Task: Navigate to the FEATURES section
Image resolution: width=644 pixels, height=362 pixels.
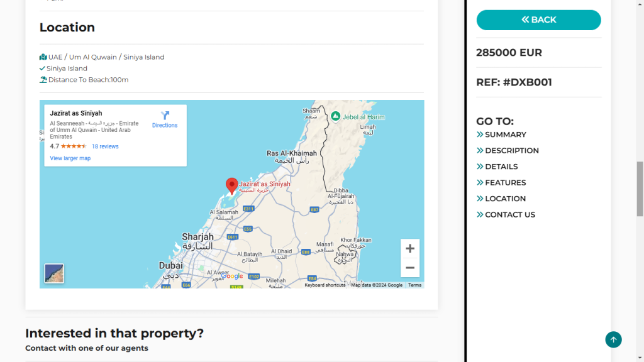Action: click(x=505, y=183)
